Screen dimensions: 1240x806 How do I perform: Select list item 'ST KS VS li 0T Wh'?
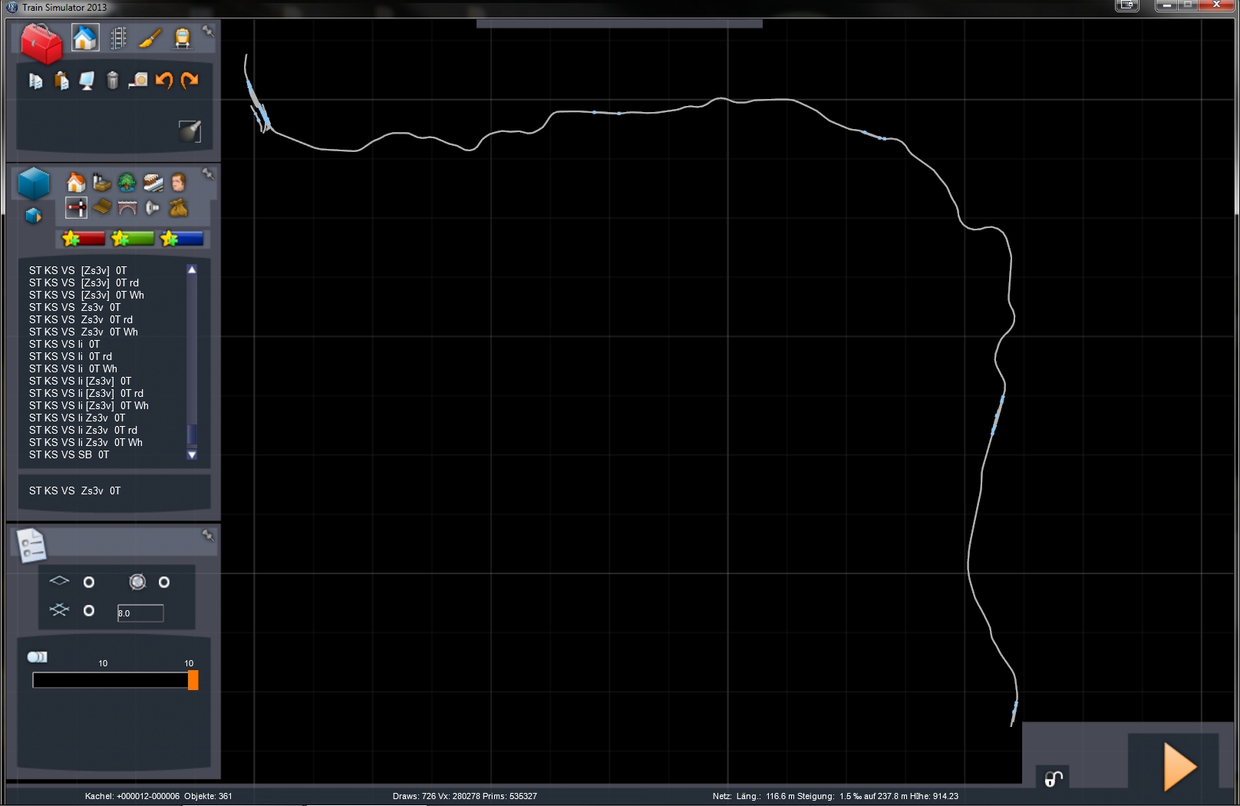(74, 368)
